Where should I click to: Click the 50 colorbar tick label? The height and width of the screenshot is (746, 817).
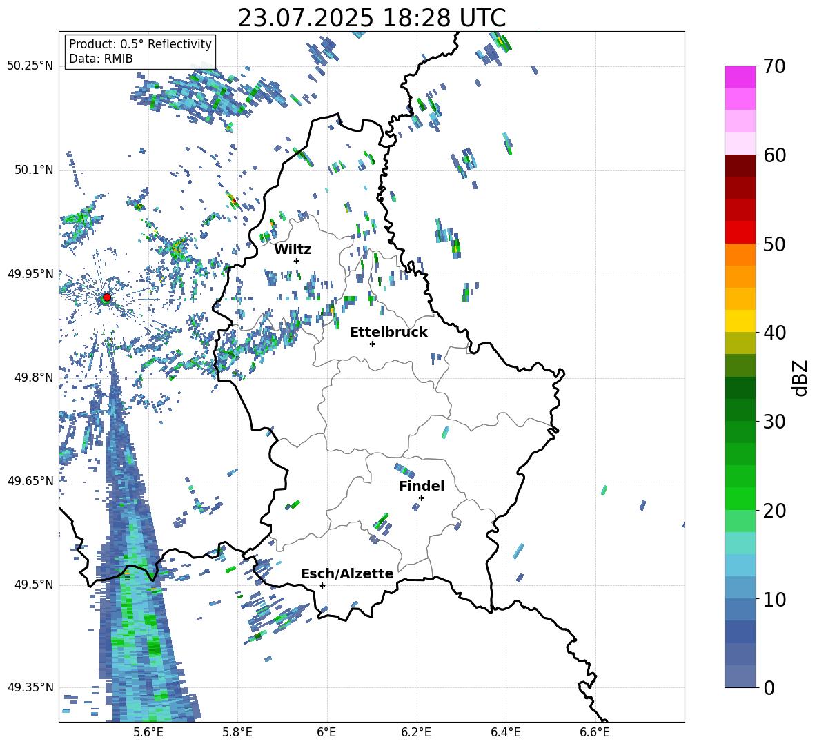pyautogui.click(x=774, y=244)
